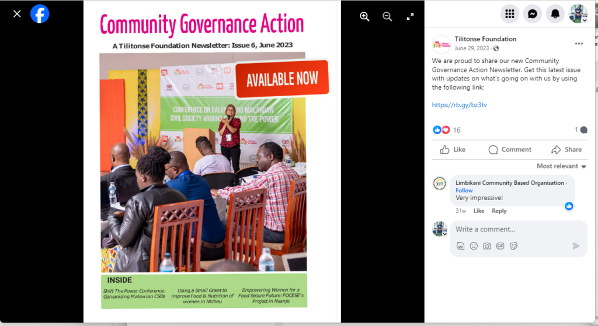The width and height of the screenshot is (598, 326).
Task: Open the notifications bell
Action: pos(555,13)
